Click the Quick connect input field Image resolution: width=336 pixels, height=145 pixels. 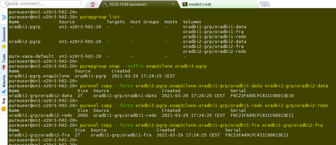tap(41, 4)
